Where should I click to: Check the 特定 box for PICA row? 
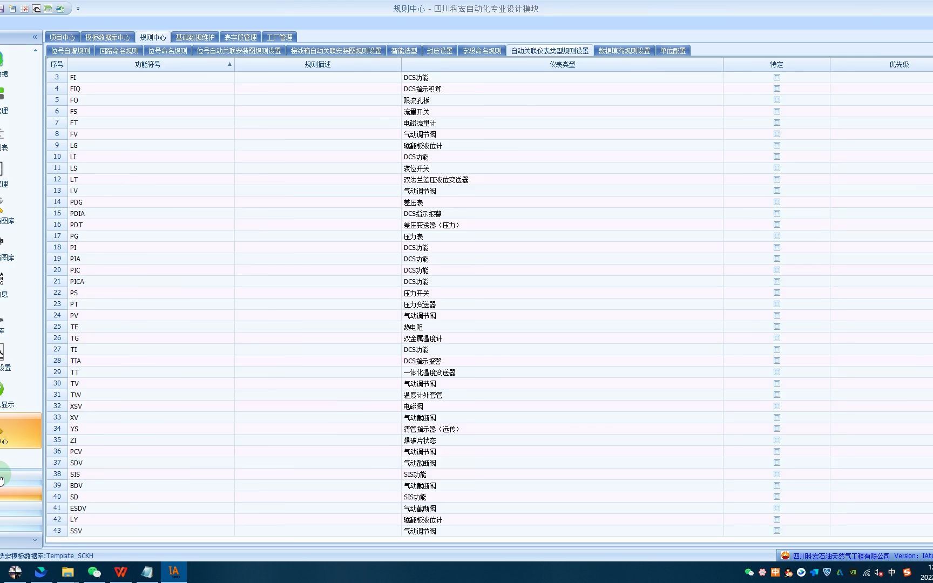tap(777, 281)
